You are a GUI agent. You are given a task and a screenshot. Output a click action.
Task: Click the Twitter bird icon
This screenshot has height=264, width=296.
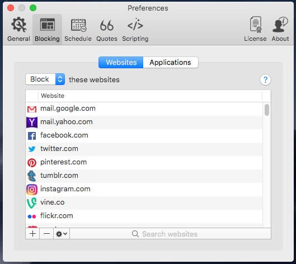tap(32, 149)
